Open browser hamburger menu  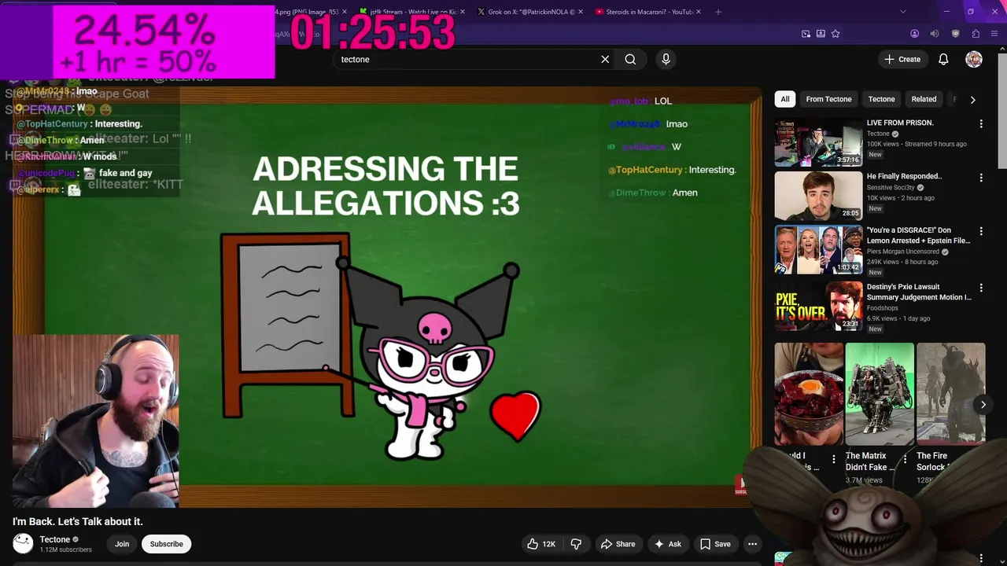point(995,34)
